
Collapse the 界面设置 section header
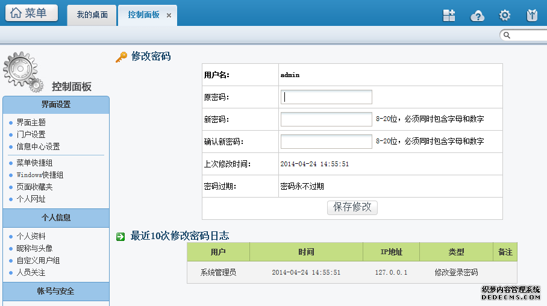(56, 105)
